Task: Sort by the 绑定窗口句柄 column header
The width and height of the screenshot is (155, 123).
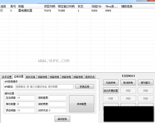Action: click(x=67, y=7)
